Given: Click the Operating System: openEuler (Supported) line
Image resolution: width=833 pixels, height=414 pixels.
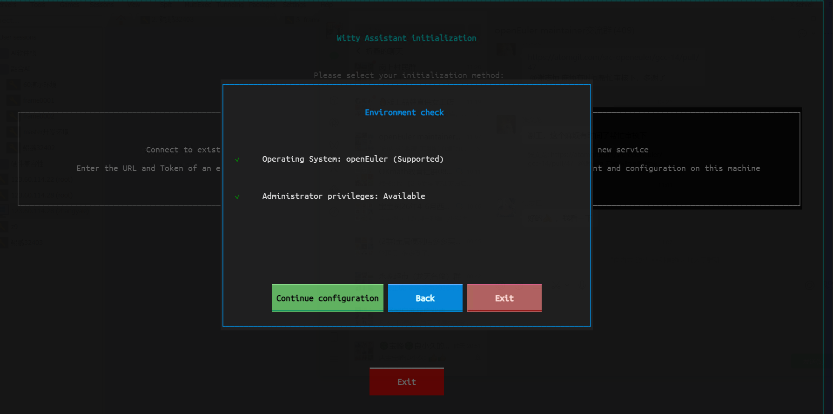Looking at the screenshot, I should 353,159.
